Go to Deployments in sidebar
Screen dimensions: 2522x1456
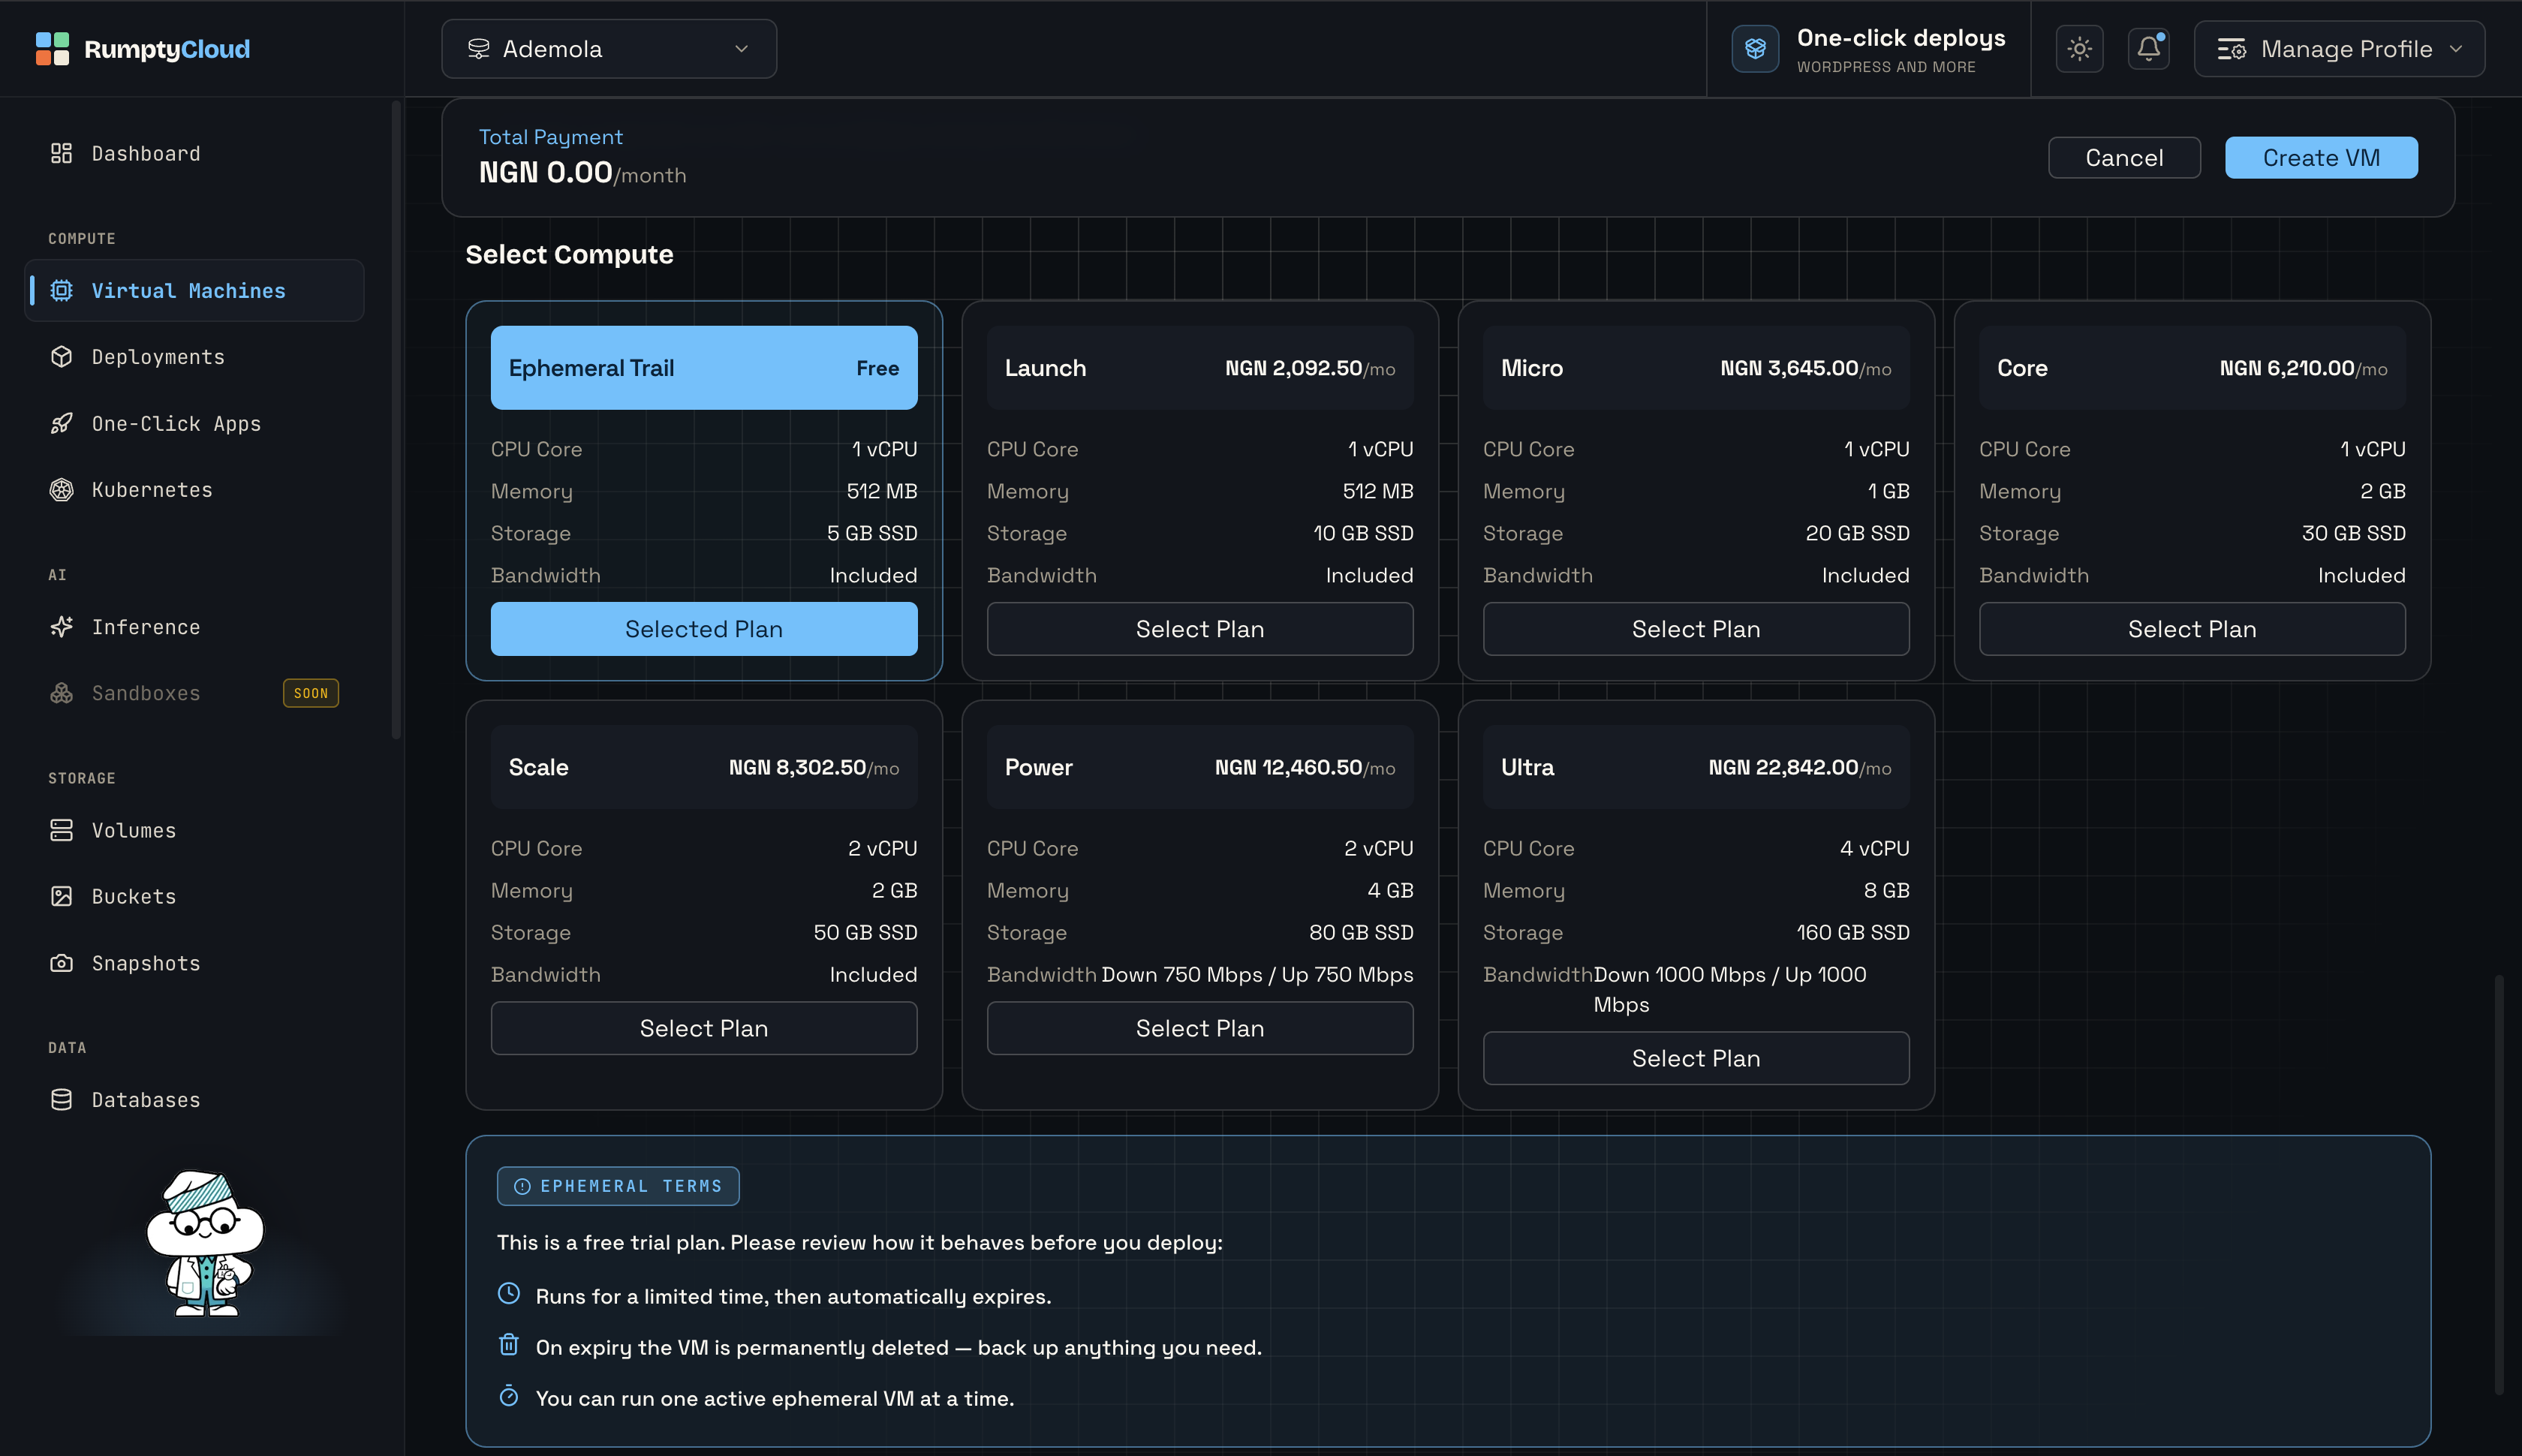[x=194, y=357]
